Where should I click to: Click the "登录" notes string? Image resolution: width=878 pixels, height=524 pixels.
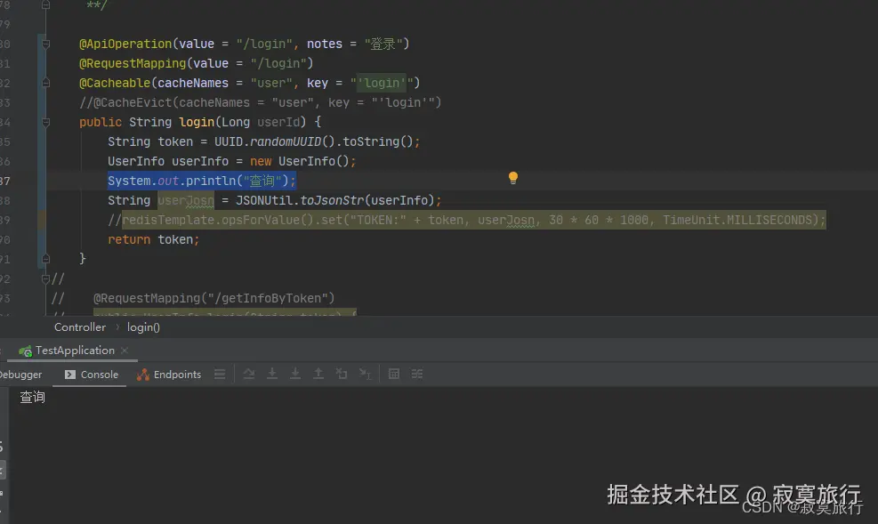[x=383, y=44]
